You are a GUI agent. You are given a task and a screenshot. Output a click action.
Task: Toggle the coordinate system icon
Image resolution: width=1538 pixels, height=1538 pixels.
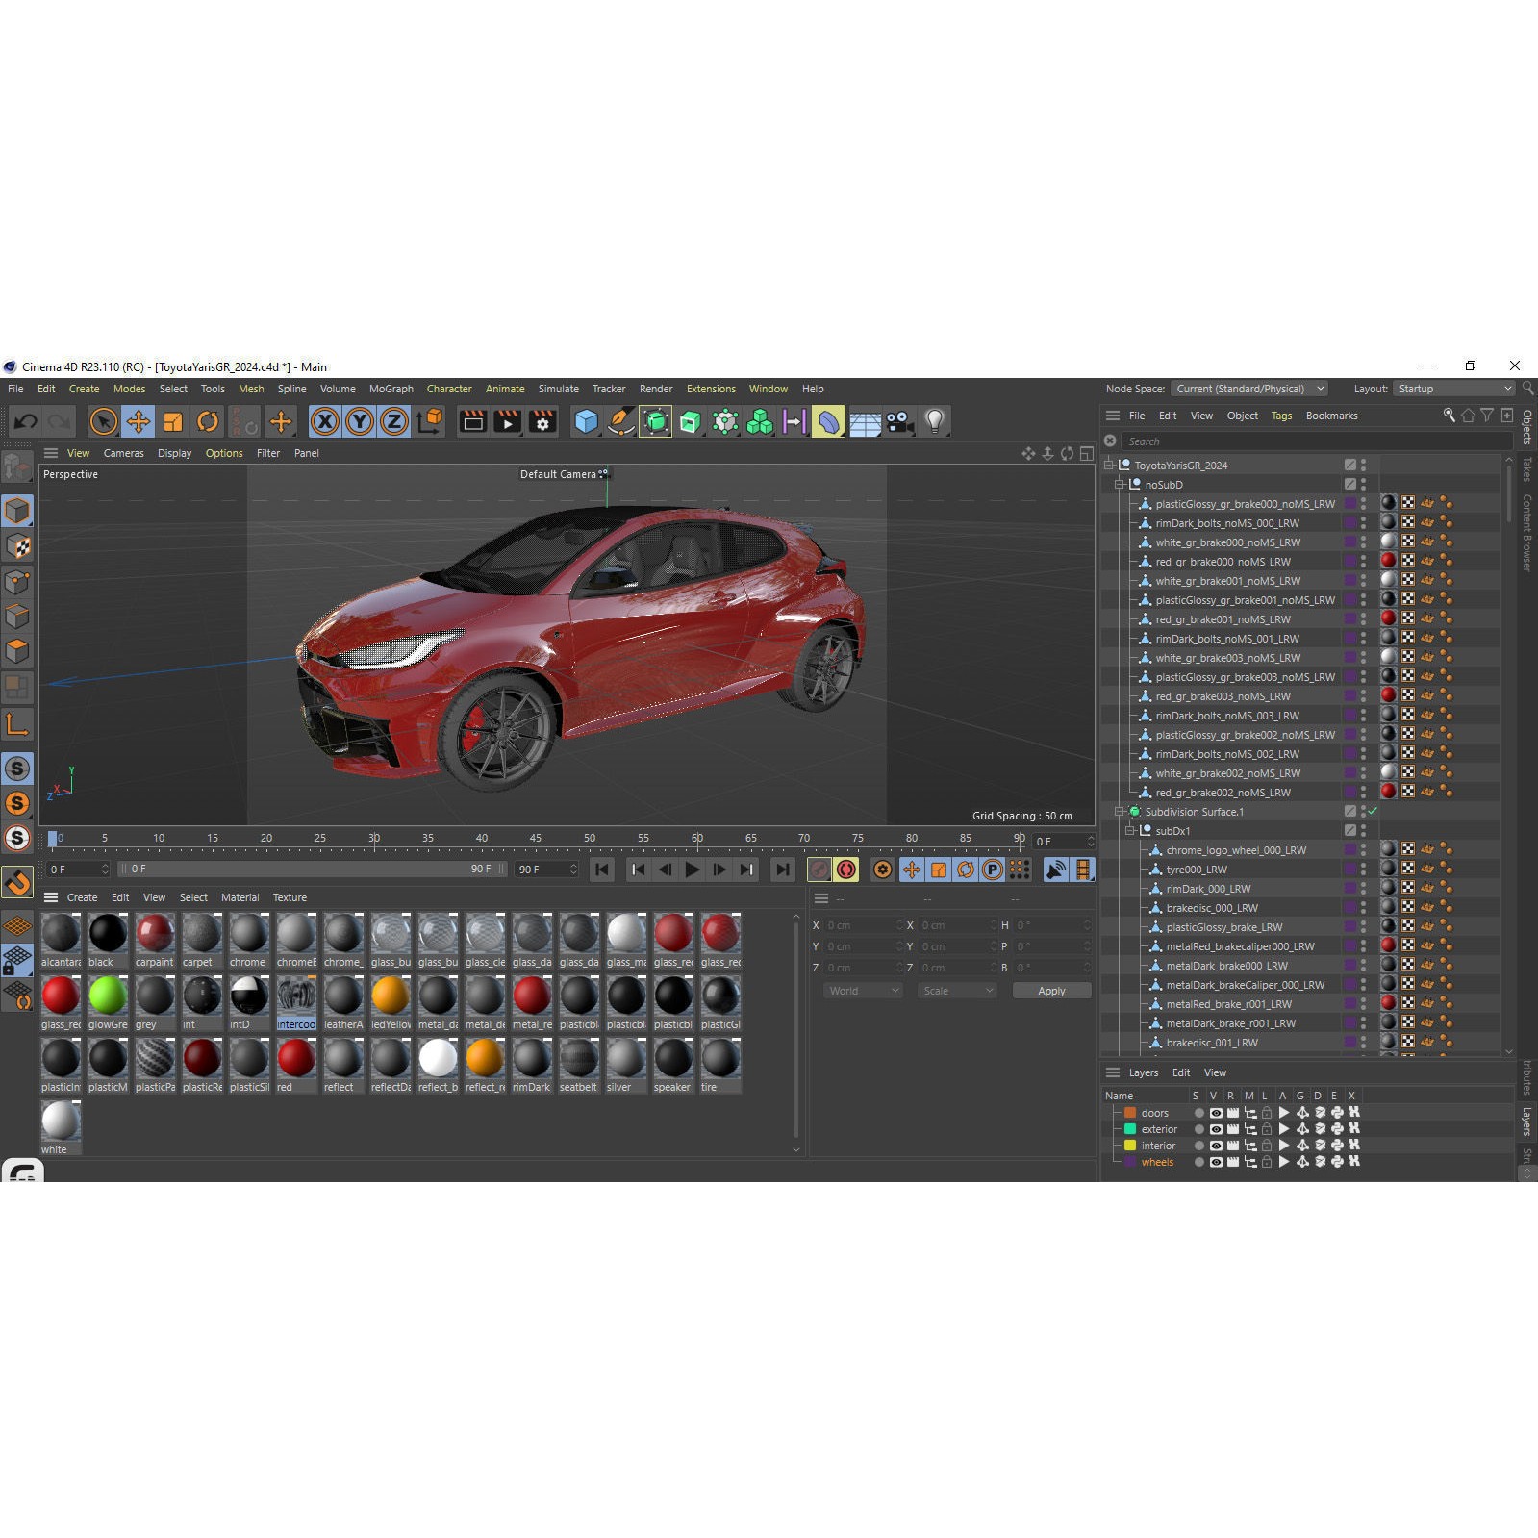click(x=430, y=421)
